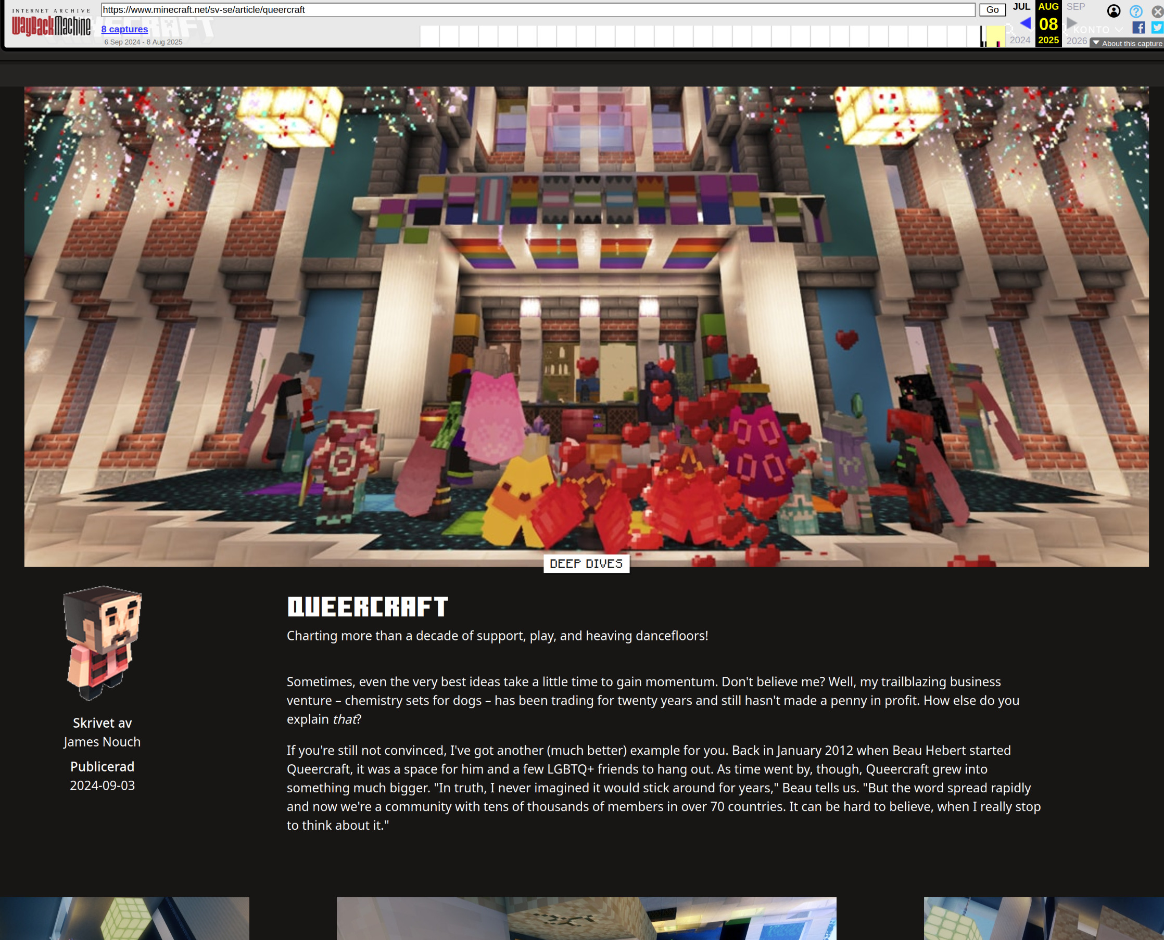Click the bottom left gallery image

coord(124,918)
